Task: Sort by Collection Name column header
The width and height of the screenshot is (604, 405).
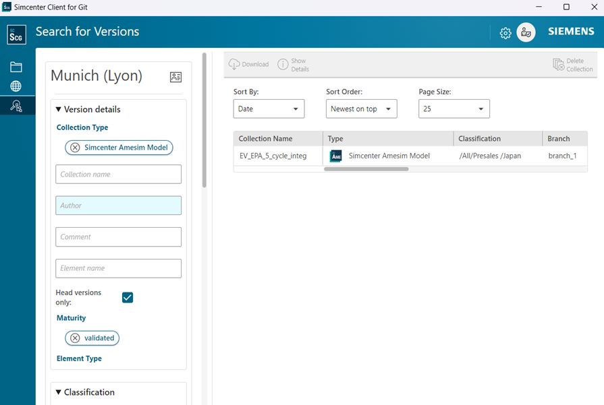Action: point(278,138)
